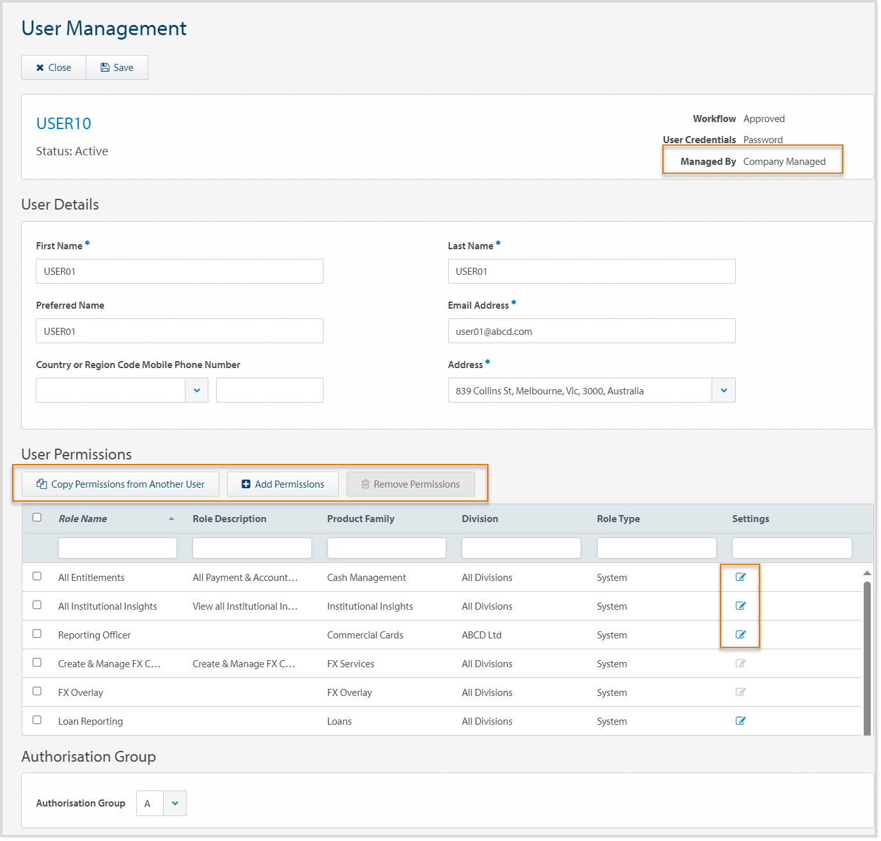Select the Reporting Officer row checkbox
The width and height of the screenshot is (881, 841).
point(37,634)
